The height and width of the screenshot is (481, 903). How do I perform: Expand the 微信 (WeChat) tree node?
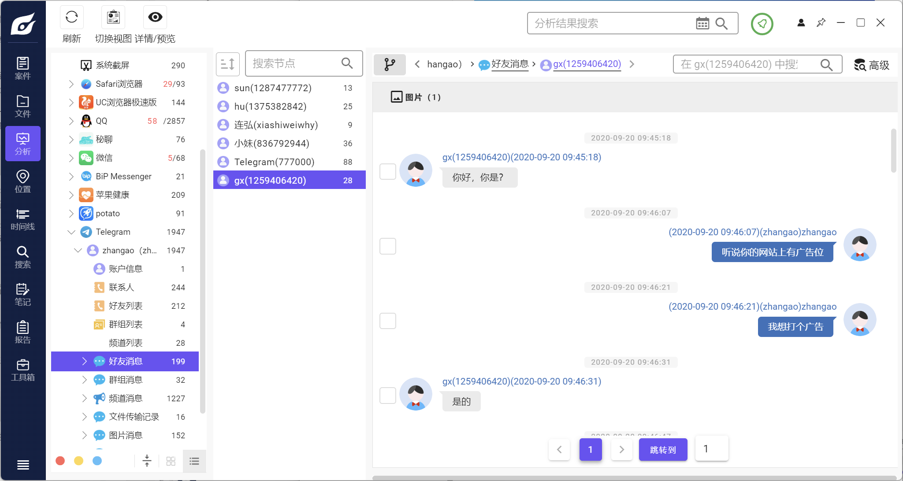click(x=71, y=158)
